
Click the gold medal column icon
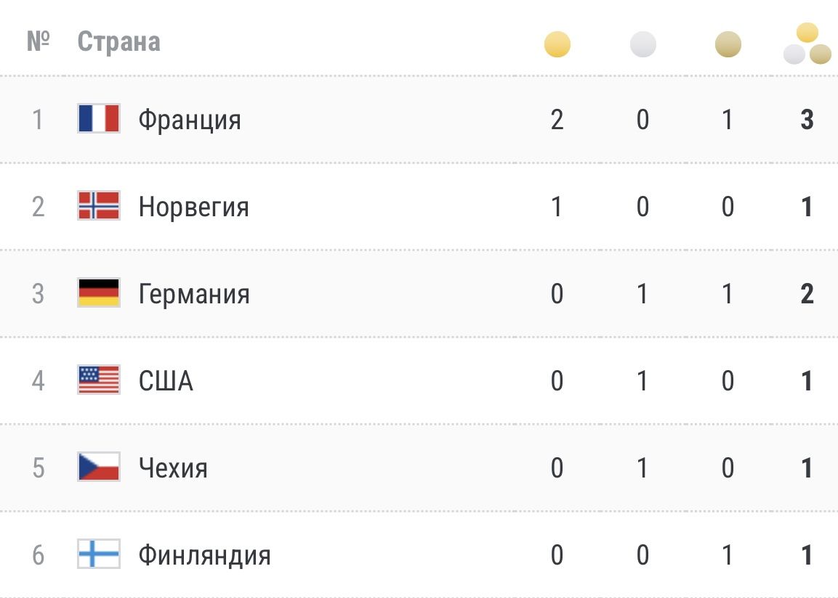tap(557, 44)
